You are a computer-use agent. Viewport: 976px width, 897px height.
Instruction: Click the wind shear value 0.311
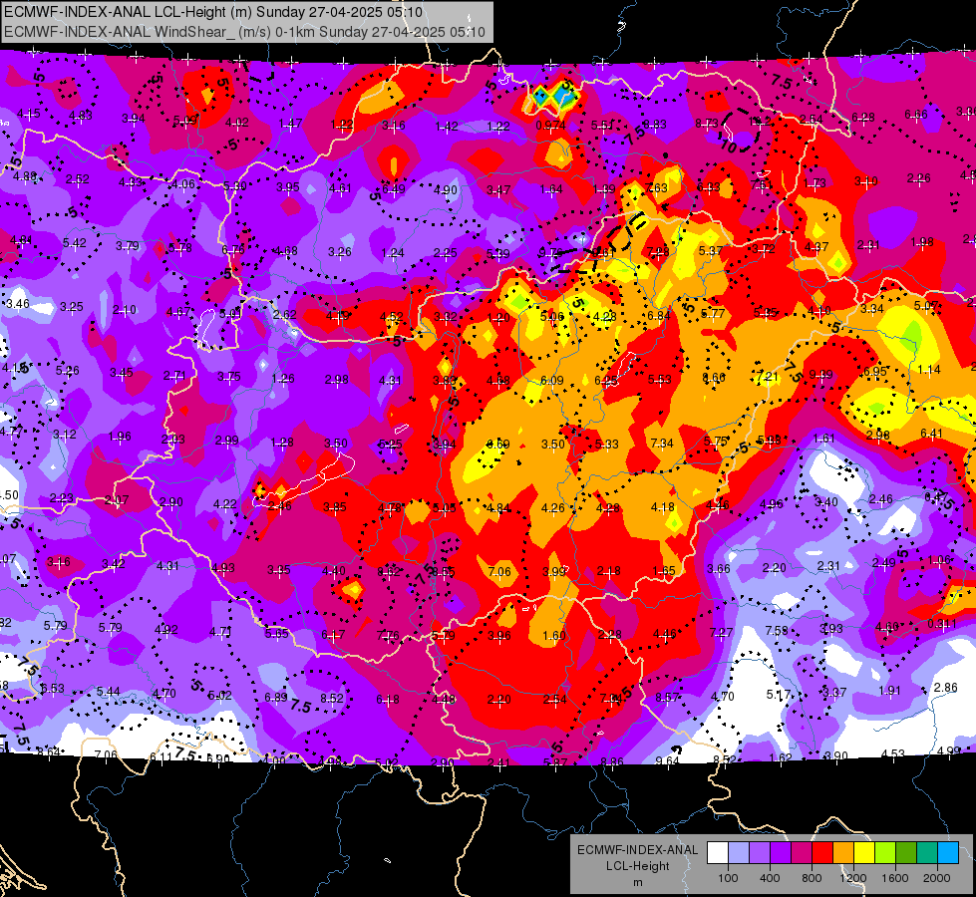pyautogui.click(x=942, y=623)
